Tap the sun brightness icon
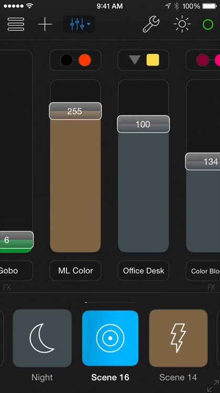Viewport: 220px width, 393px height. coord(182,24)
